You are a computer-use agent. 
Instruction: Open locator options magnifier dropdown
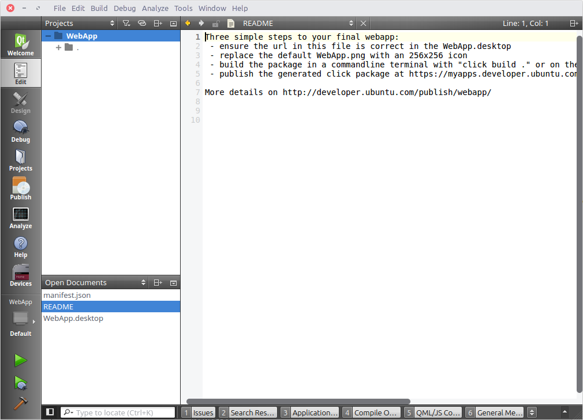pyautogui.click(x=69, y=412)
